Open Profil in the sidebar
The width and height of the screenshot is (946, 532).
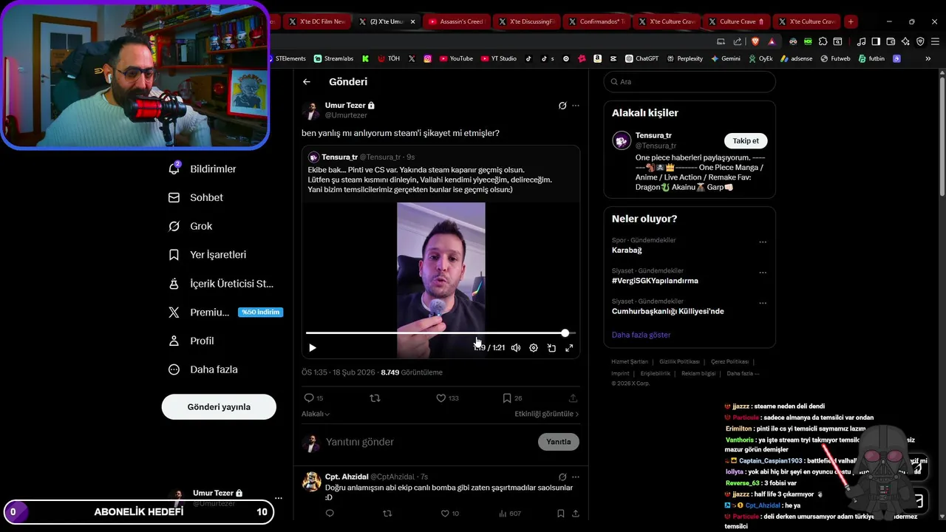(191, 341)
